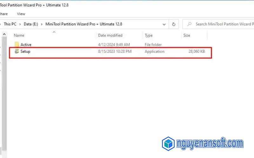Image resolution: width=254 pixels, height=158 pixels.
Task: Sort files by Date modified column
Action: [110, 35]
